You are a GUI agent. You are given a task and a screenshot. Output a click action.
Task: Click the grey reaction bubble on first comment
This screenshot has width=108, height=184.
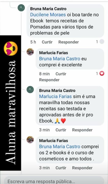pos(102,42)
